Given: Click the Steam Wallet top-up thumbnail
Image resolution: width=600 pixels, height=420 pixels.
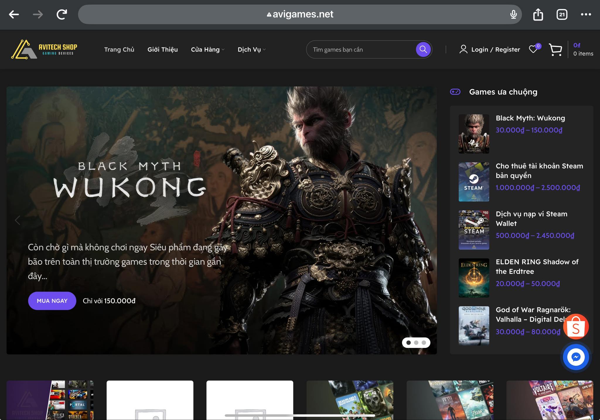Looking at the screenshot, I should (x=474, y=230).
